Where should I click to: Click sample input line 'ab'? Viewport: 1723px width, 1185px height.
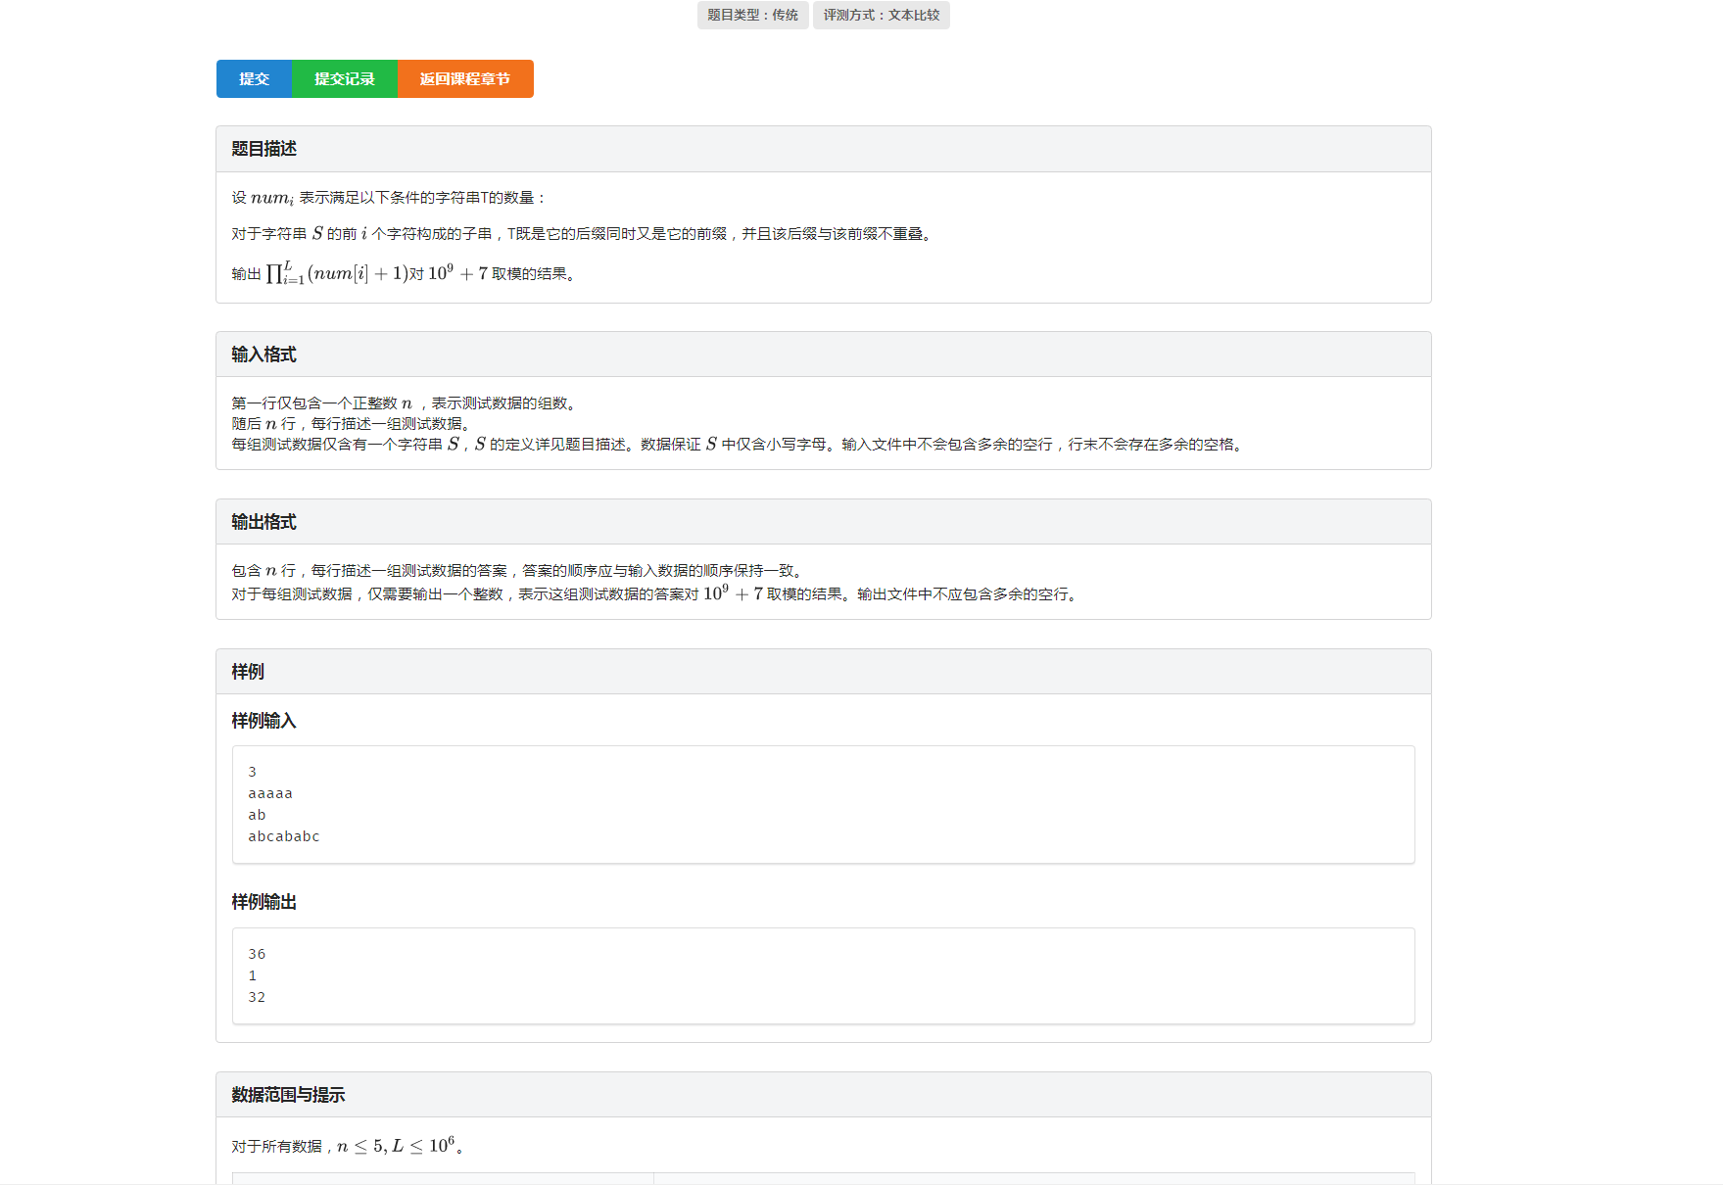pos(257,815)
